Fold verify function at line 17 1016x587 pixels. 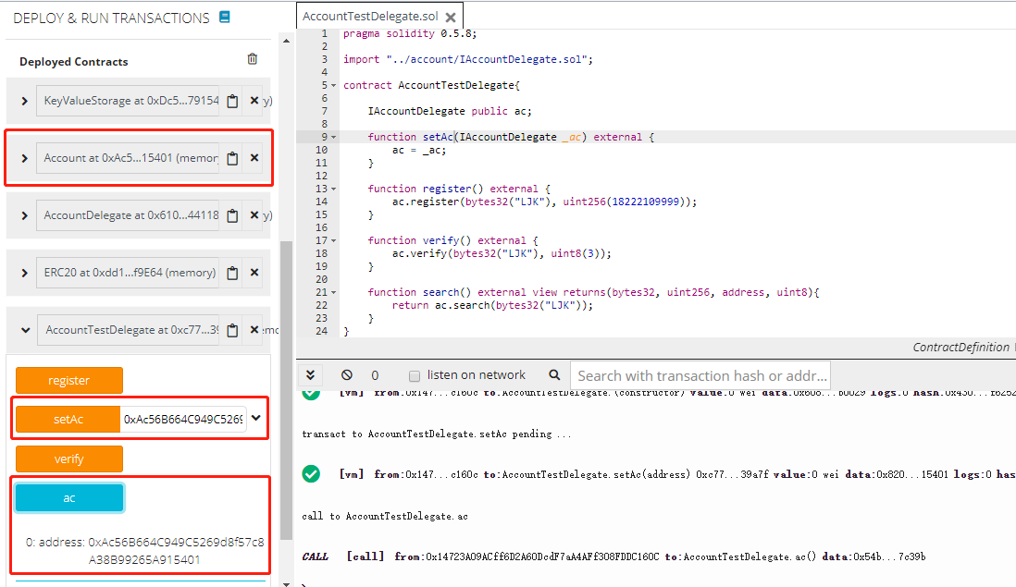(x=334, y=240)
